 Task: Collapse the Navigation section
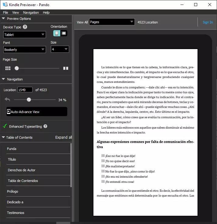3,79
